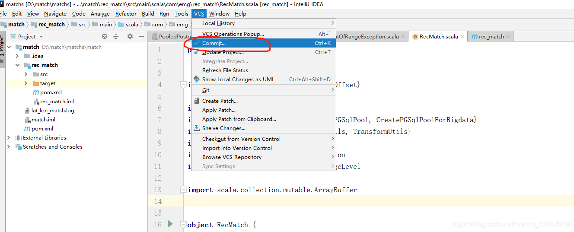Screen dimensions: 574x232
Task: Click the file icon of lat_lon_match.log
Action: pos(27,111)
